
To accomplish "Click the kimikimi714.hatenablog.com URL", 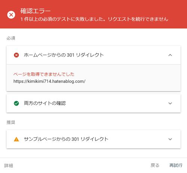I will coord(49,81).
